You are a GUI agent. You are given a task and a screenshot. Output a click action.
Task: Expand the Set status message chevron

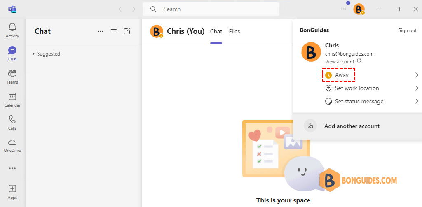(x=417, y=101)
